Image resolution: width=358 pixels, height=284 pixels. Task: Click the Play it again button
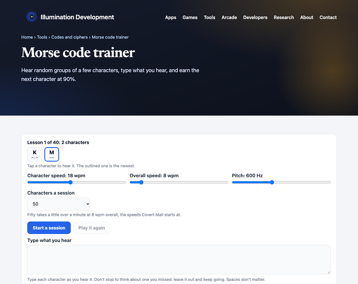pos(92,228)
